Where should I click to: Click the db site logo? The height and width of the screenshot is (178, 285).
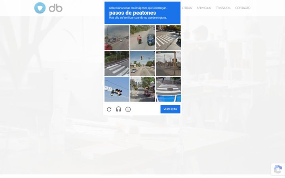48,8
